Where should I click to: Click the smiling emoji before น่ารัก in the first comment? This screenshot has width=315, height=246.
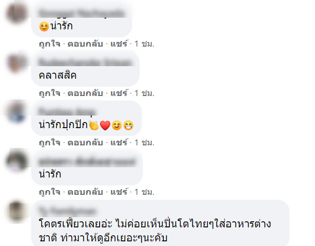(x=44, y=27)
